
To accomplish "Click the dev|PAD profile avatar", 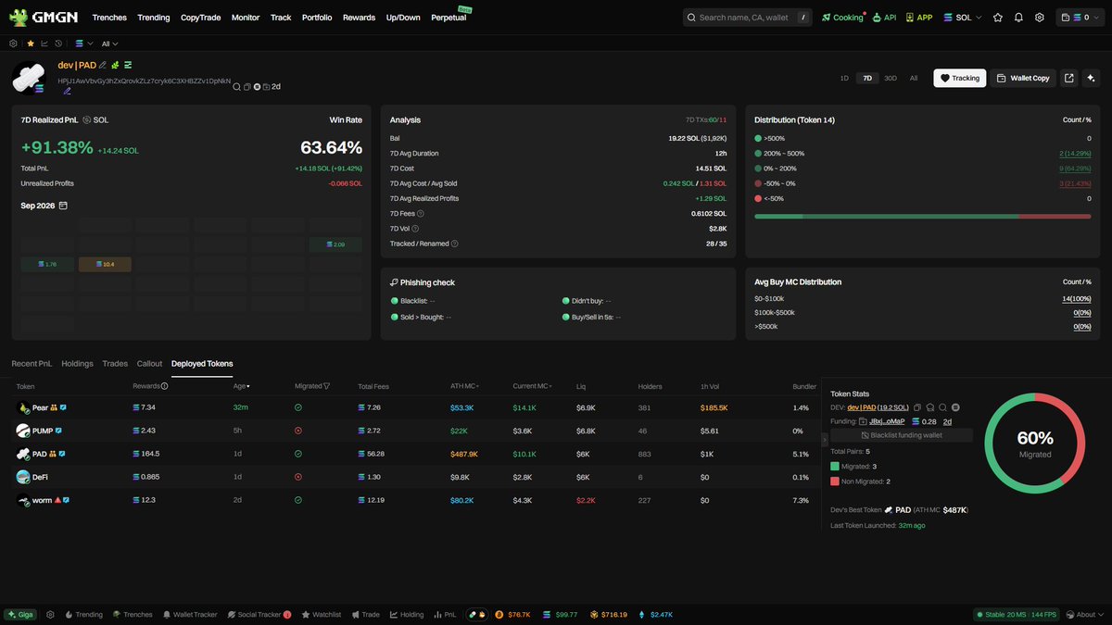I will 29,78.
